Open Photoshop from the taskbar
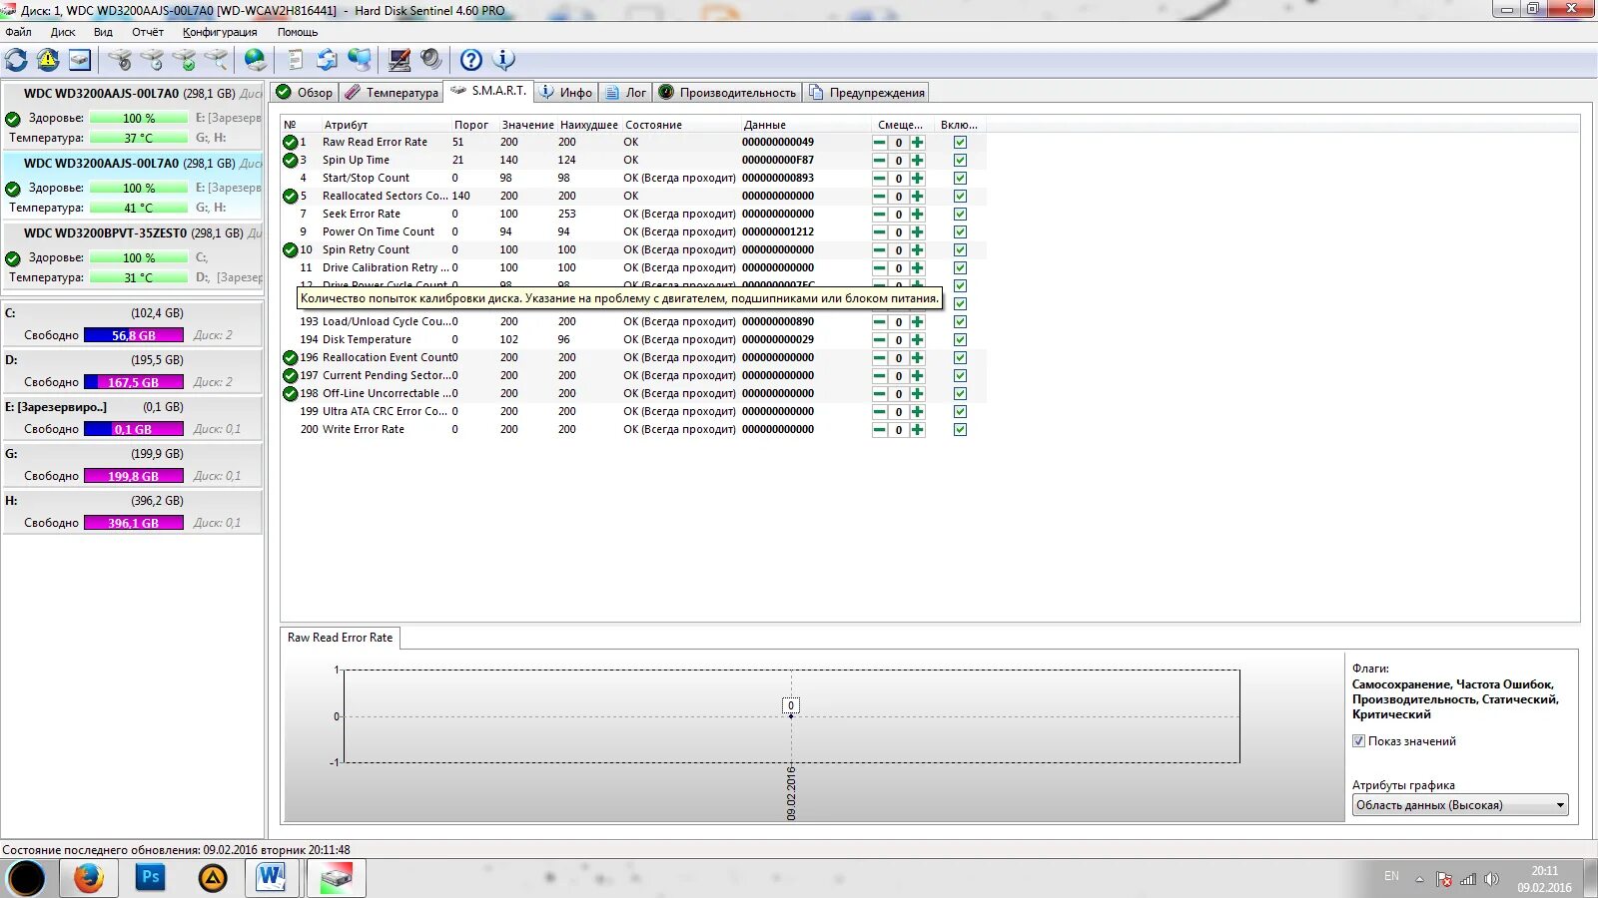The height and width of the screenshot is (898, 1598). pos(150,878)
